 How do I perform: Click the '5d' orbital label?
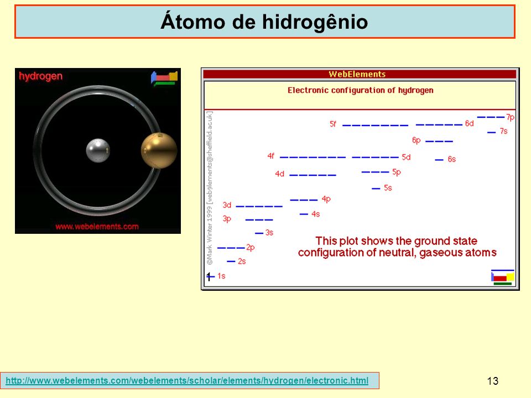coord(407,157)
